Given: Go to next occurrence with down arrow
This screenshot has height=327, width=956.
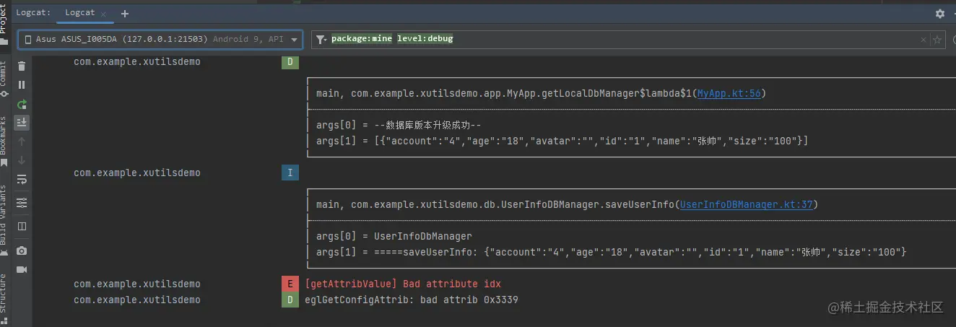Looking at the screenshot, I should (22, 160).
